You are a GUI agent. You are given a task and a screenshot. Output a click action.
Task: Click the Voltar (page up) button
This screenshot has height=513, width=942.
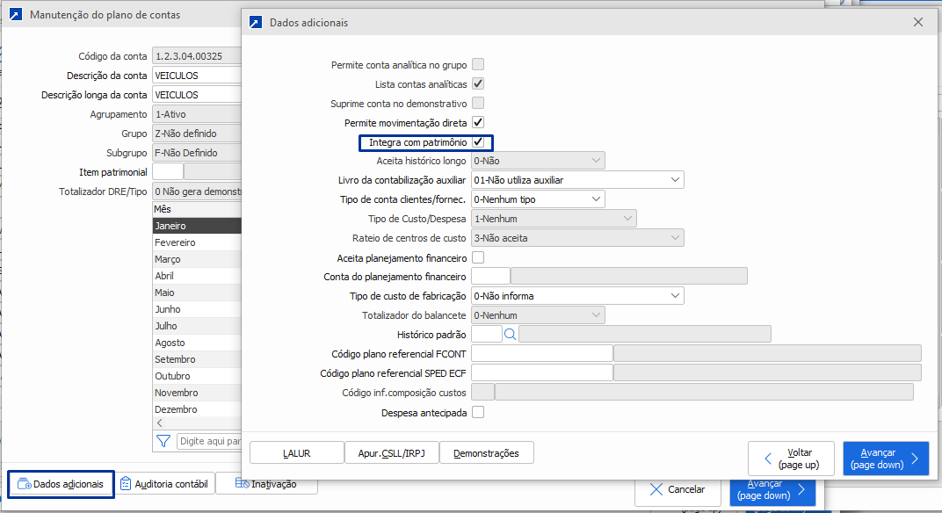(791, 459)
